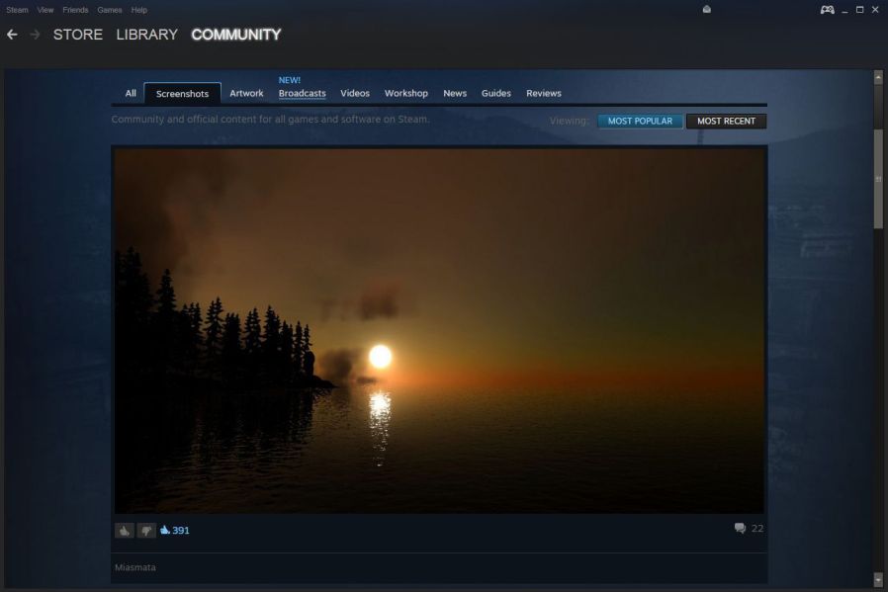The width and height of the screenshot is (888, 592).
Task: Open the Friends menu
Action: (x=75, y=10)
